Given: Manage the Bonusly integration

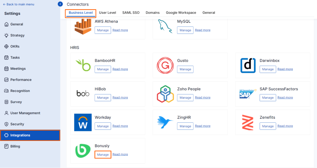Looking at the screenshot, I should [x=103, y=155].
